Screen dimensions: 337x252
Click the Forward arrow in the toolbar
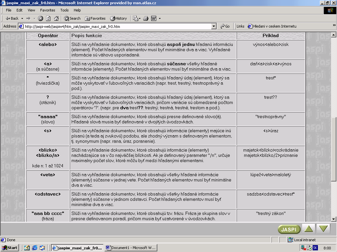[28, 18]
